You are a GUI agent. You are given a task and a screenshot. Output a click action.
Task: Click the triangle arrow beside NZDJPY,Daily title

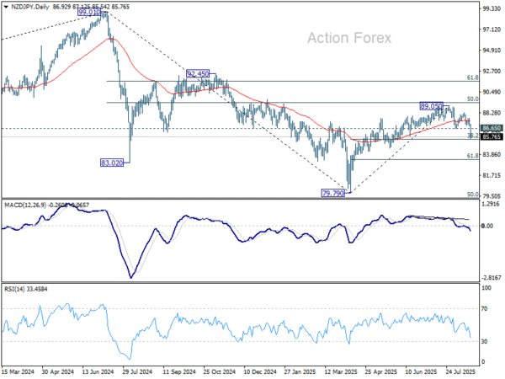pos(6,7)
